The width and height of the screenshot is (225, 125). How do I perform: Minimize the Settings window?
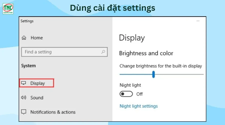[x=198, y=21]
